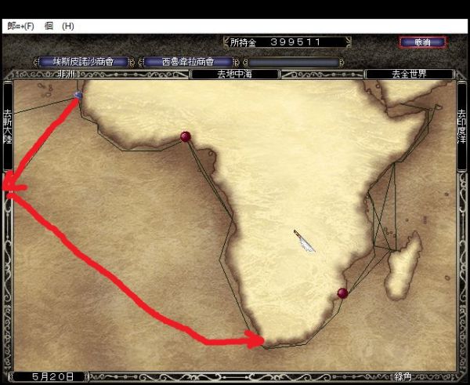This screenshot has height=385, width=470.
Task: Click the red arrowhead at Africa's southern cape
Action: 256,340
